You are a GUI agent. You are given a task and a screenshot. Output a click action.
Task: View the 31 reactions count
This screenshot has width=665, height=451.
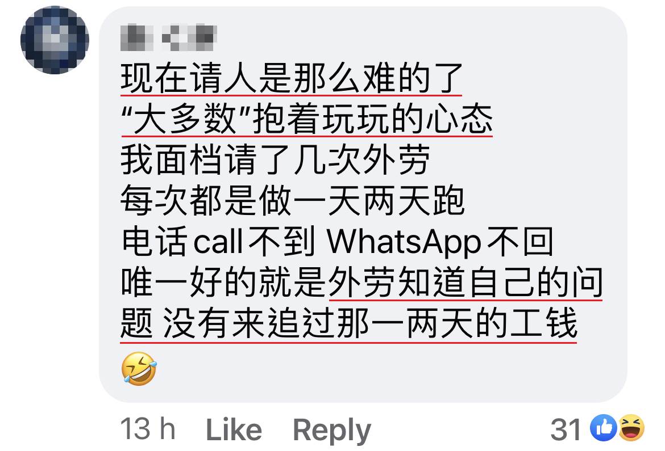tap(566, 429)
